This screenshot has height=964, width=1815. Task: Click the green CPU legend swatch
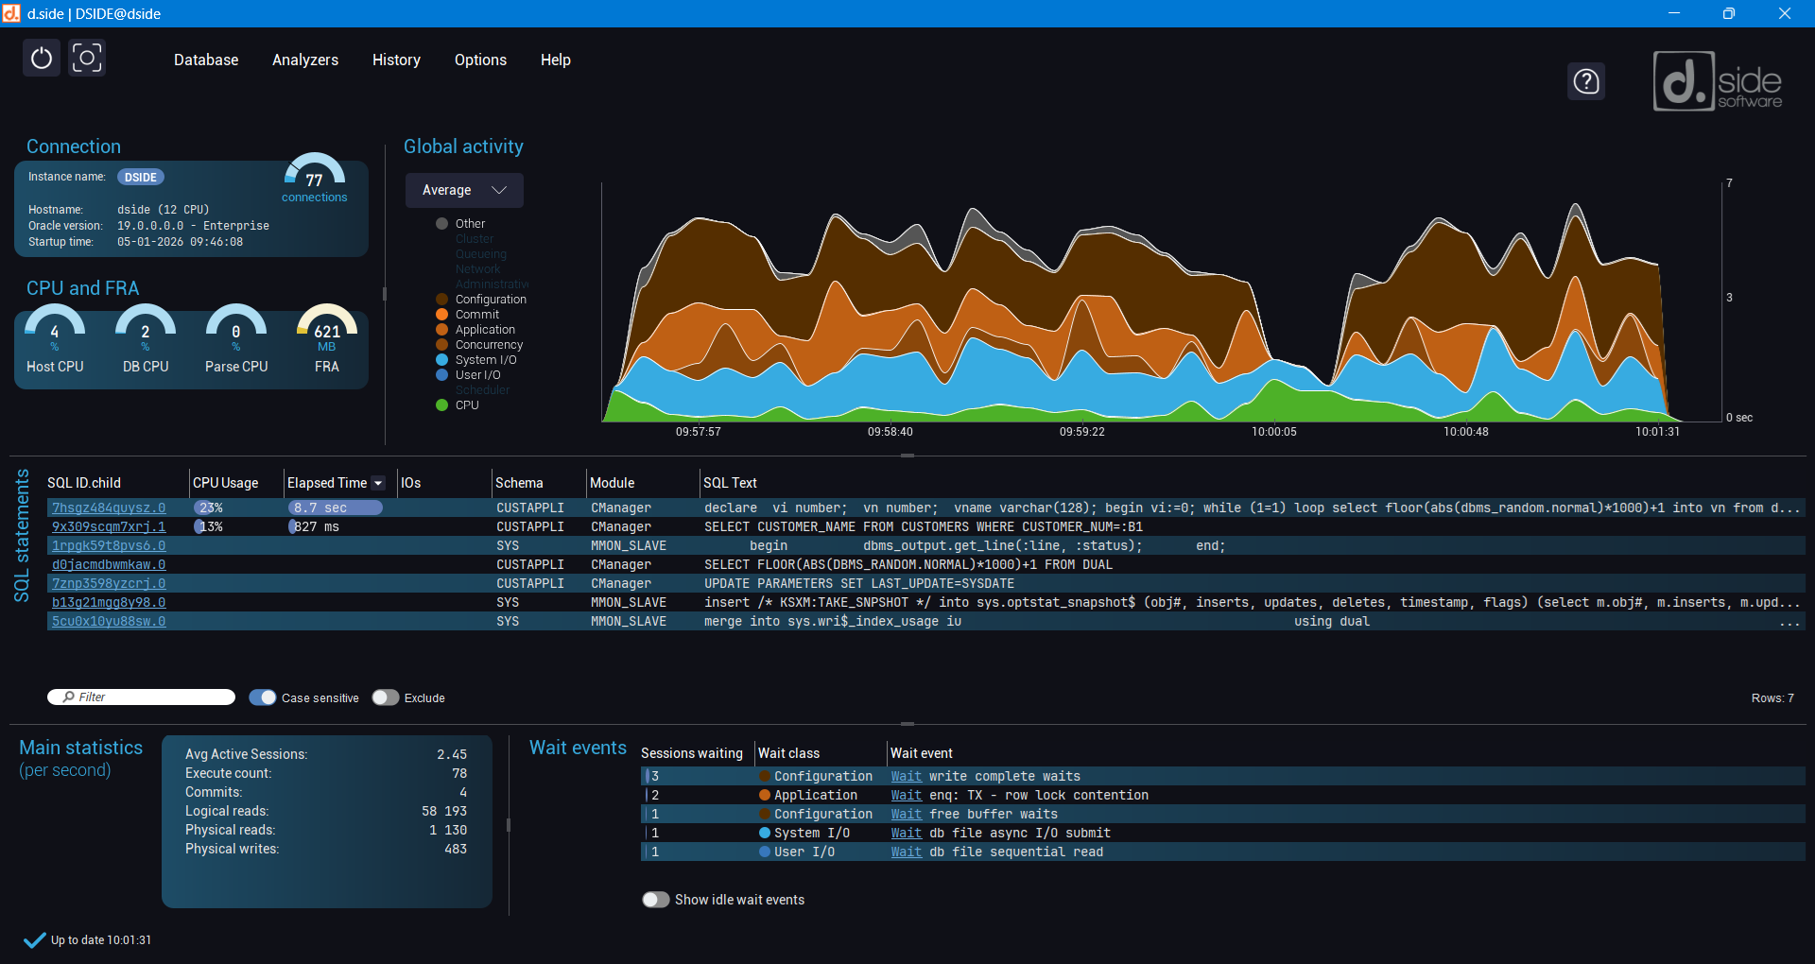click(441, 405)
